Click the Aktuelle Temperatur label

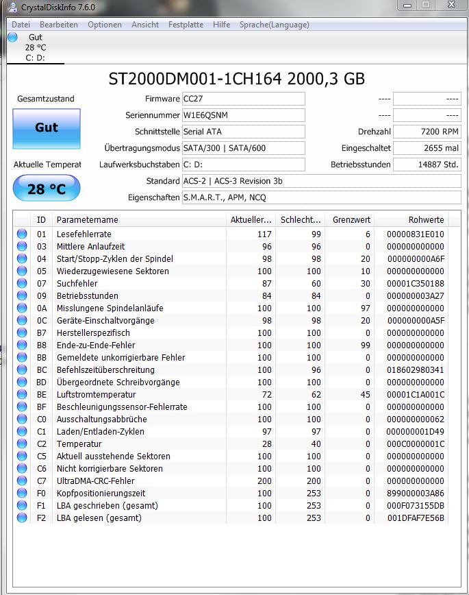pyautogui.click(x=47, y=165)
